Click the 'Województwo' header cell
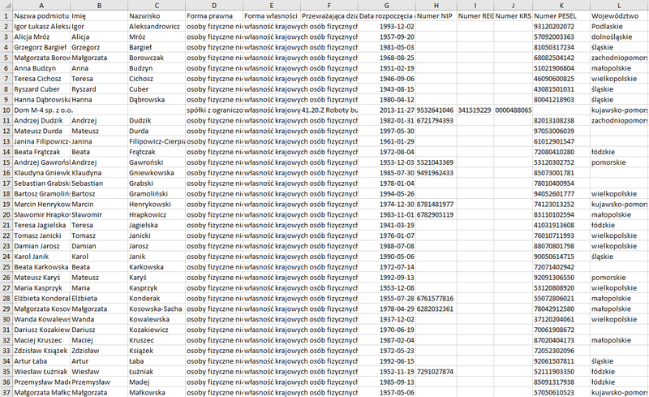 [618, 16]
